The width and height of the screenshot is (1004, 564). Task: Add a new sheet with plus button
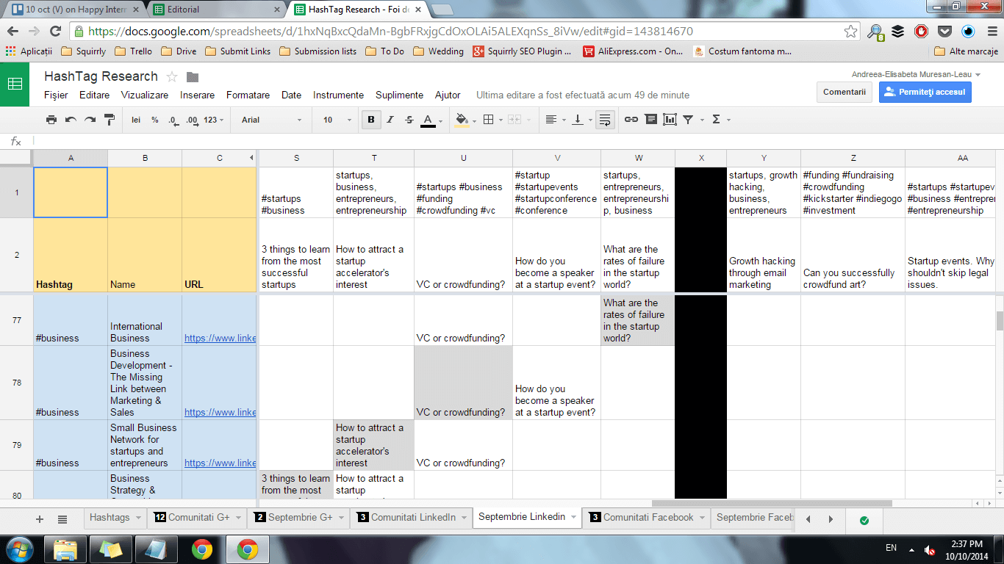coord(40,519)
